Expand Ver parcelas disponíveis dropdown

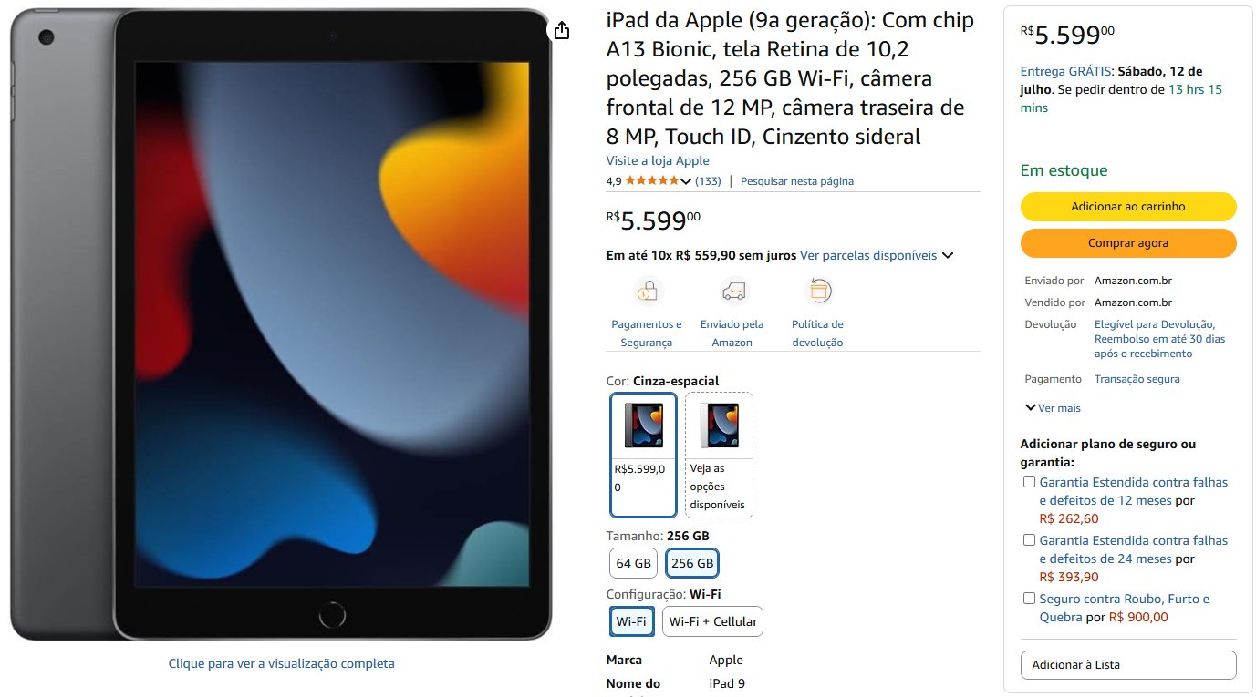[x=948, y=256]
